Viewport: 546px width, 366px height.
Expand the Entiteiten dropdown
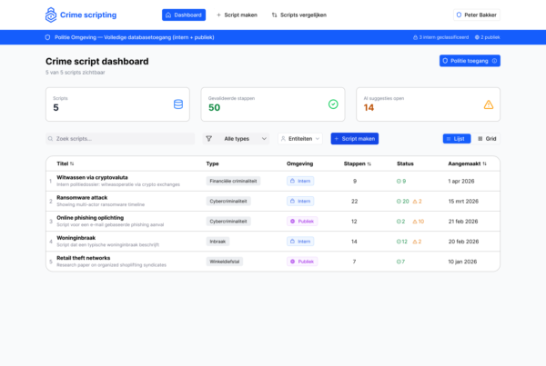300,139
